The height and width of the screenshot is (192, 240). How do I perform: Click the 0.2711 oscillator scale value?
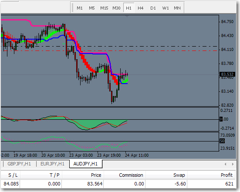pos(226,111)
